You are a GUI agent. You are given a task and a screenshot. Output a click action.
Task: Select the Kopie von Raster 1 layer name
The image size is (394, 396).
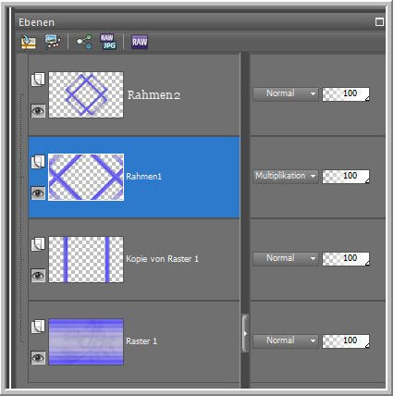click(162, 259)
